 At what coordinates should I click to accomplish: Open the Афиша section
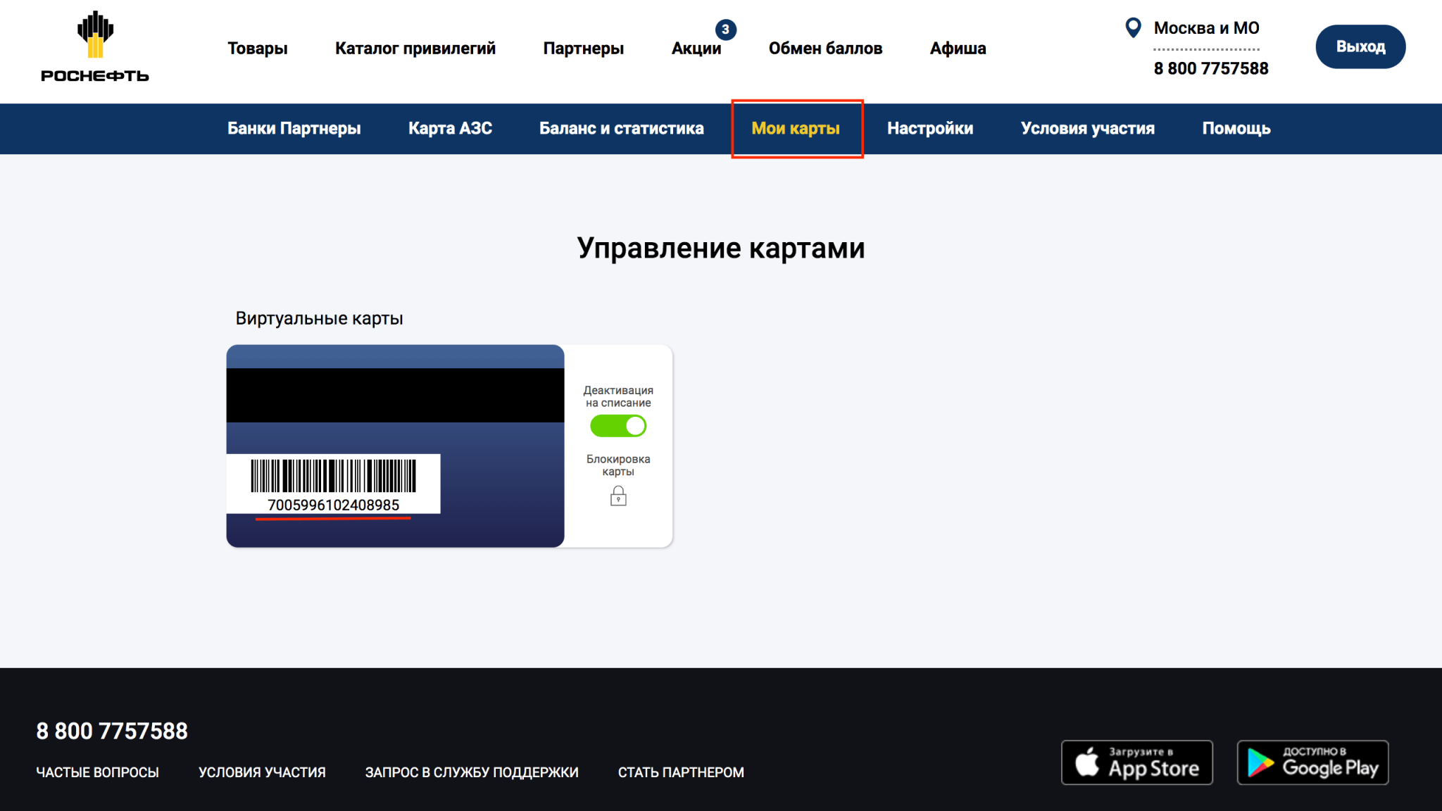coord(958,49)
